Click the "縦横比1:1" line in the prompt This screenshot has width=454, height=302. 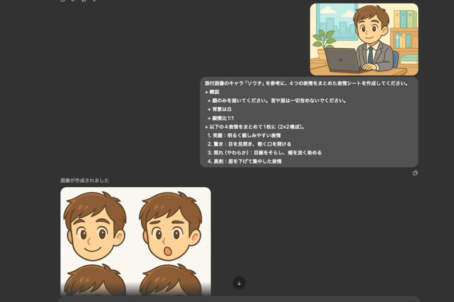pos(221,118)
